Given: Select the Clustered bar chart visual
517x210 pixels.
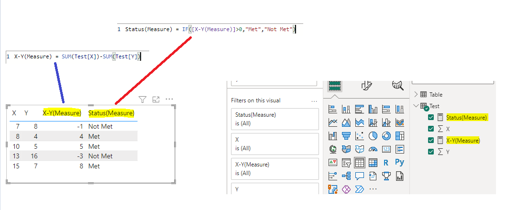Looking at the screenshot, I should (359, 109).
